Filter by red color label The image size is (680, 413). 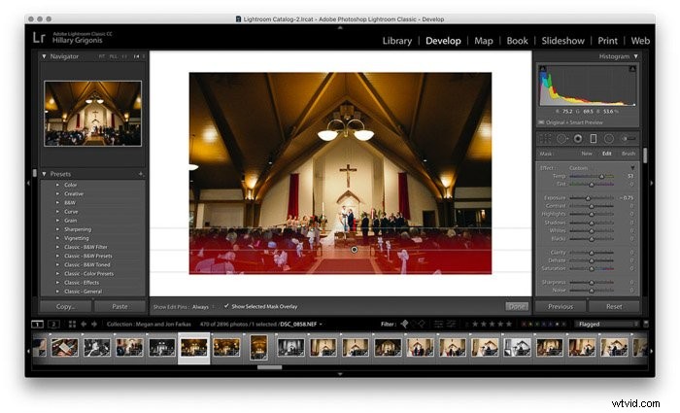523,324
